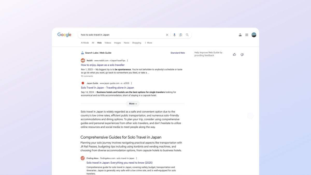This screenshot has width=311, height=175.
Task: Open 'Solo Travel in Japan - Traveling alone' link
Action: [x=107, y=88]
